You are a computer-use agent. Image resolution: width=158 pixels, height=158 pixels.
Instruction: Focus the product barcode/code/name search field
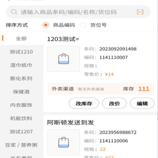point(78,12)
